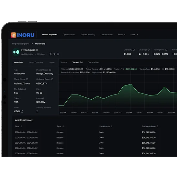Click the USDC, ETH collateral value
178x178 pixels.
[x=42, y=83]
